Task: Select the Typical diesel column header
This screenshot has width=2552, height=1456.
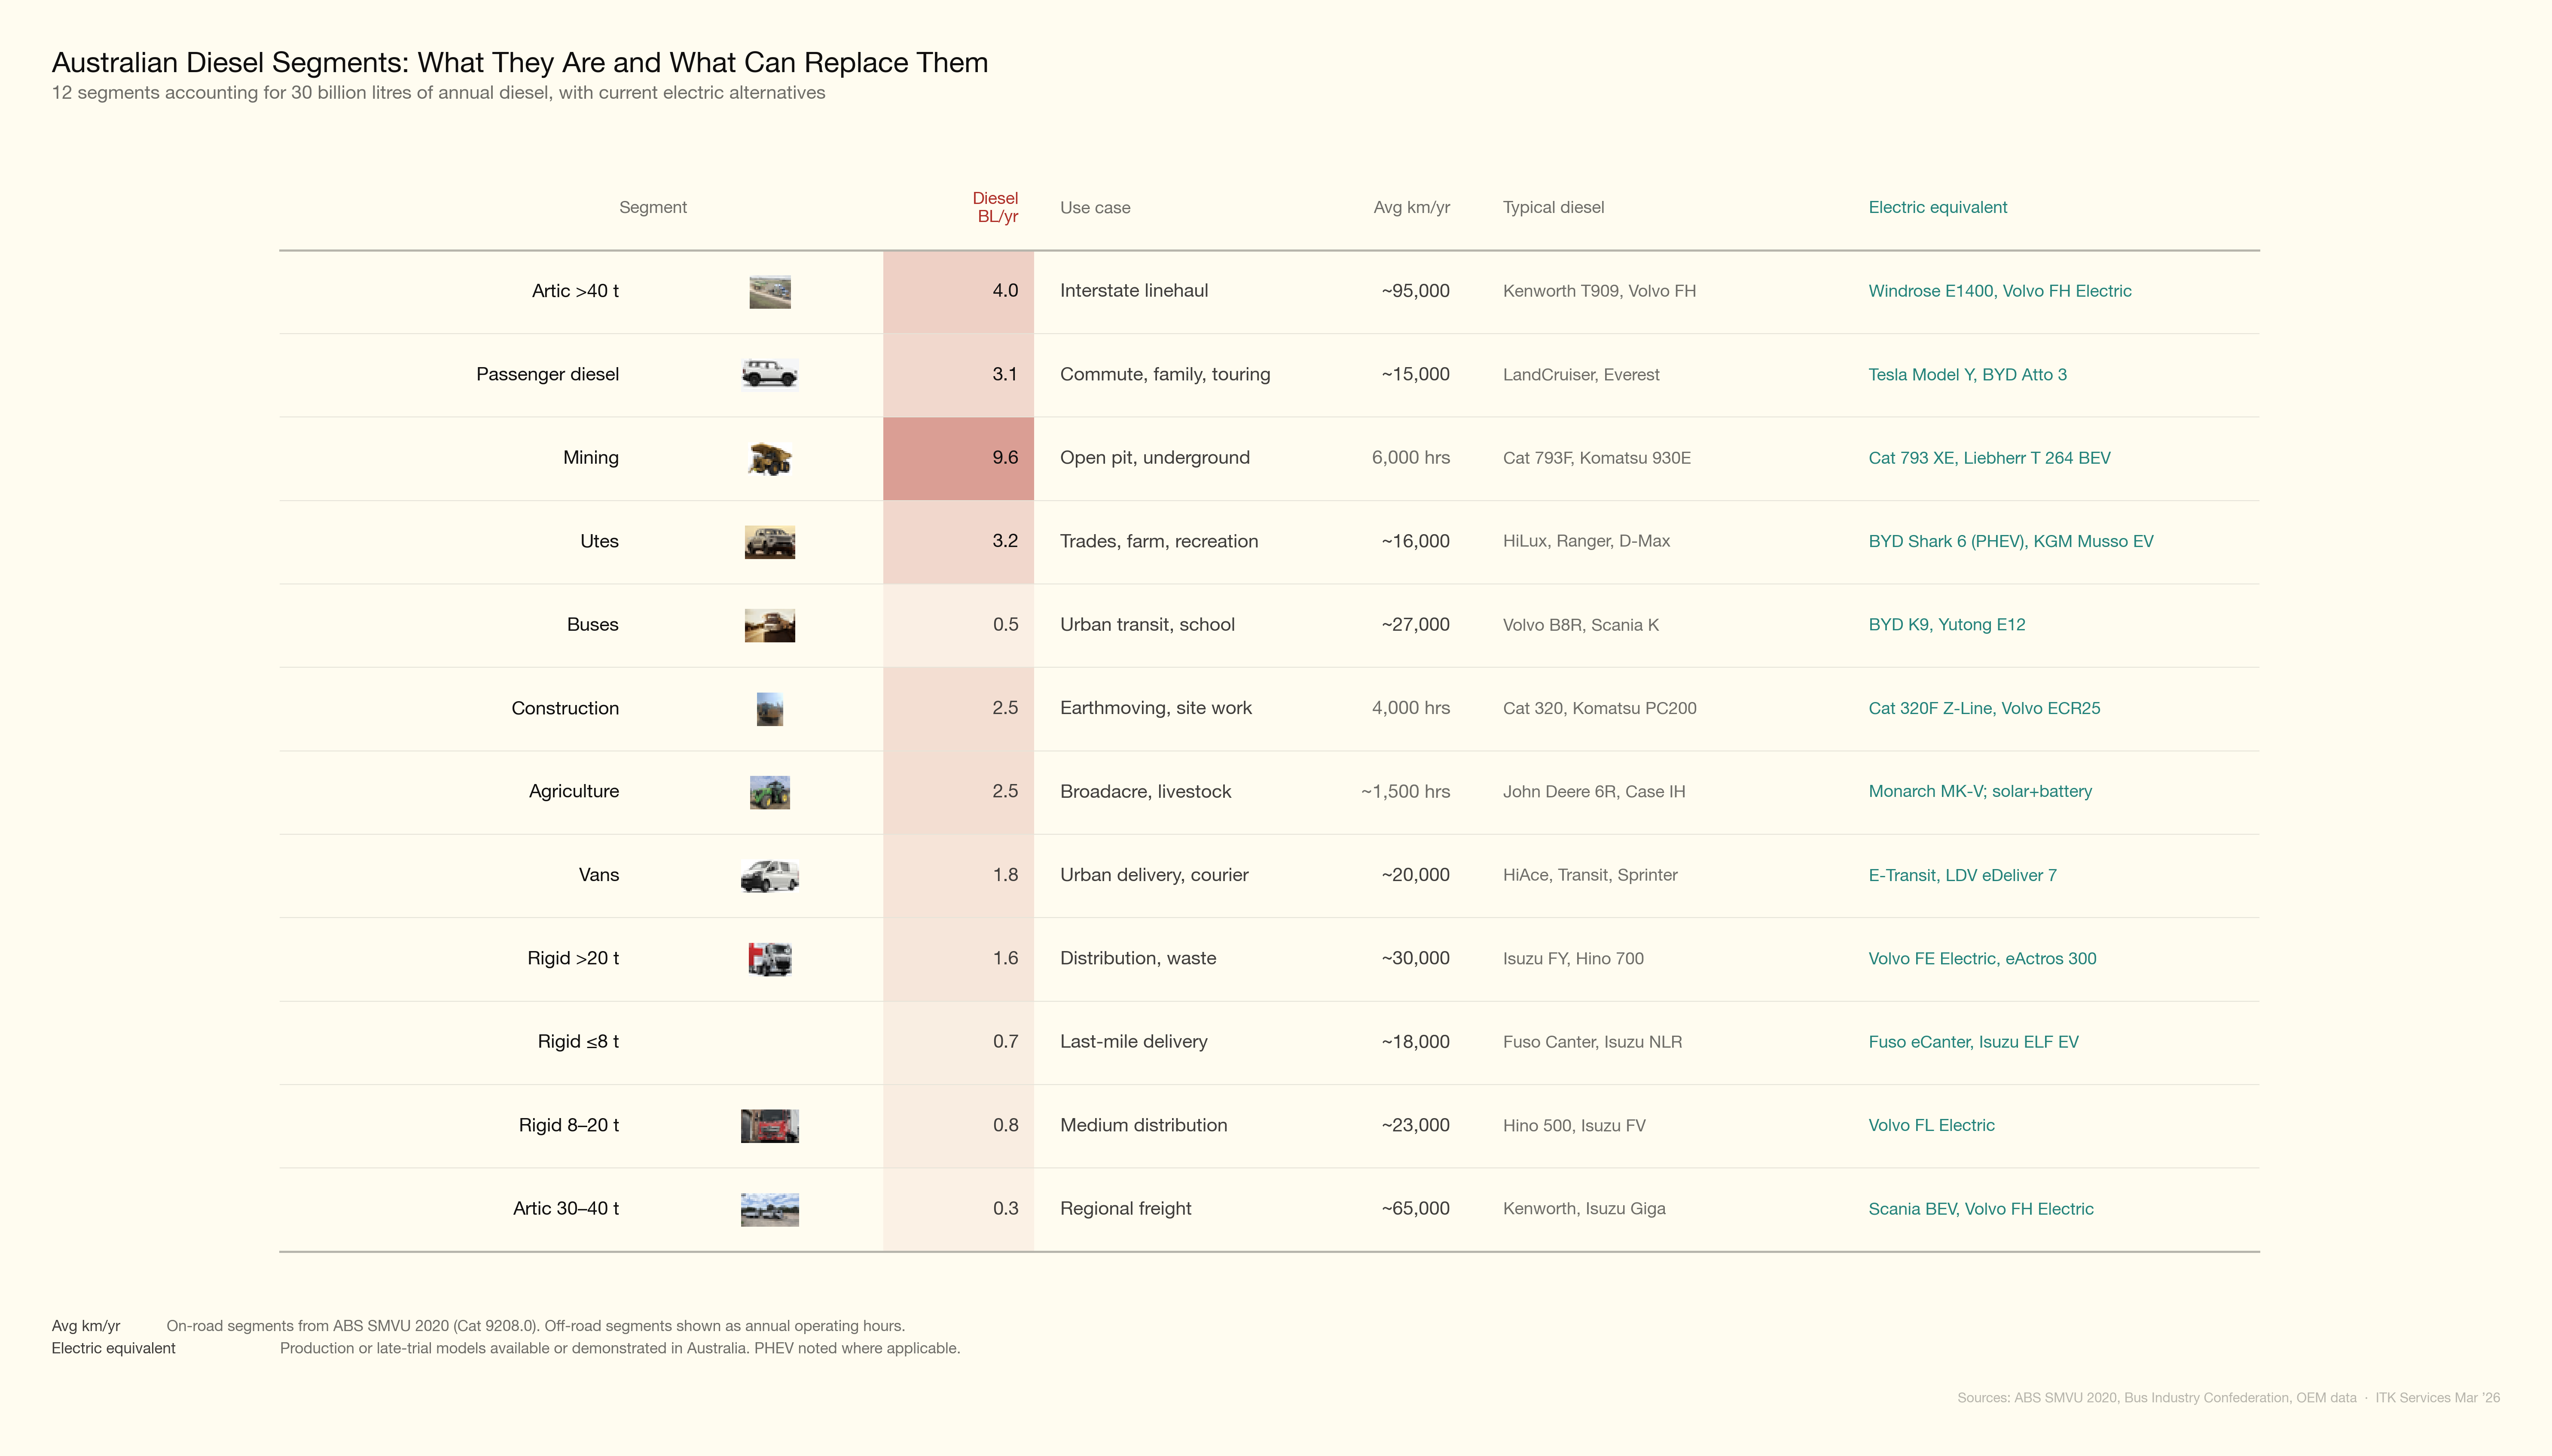Action: pyautogui.click(x=1553, y=207)
